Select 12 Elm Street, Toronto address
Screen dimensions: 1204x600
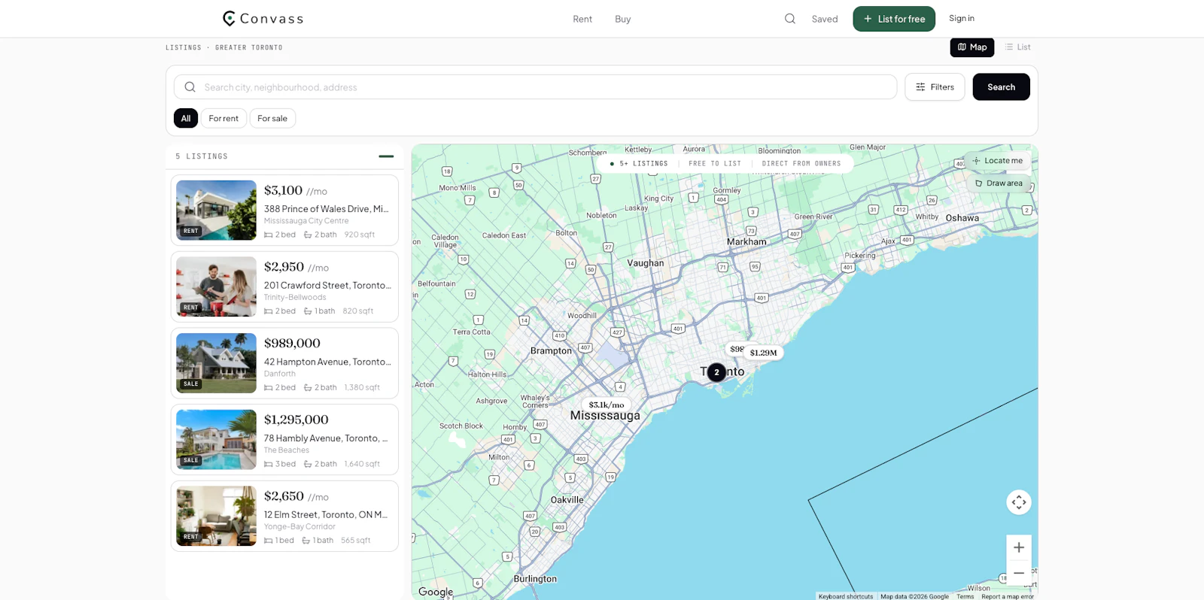pos(326,515)
